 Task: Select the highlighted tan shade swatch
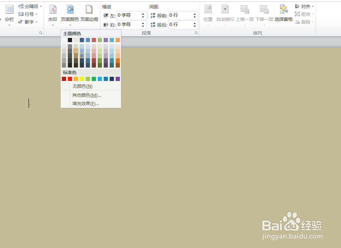point(76,51)
